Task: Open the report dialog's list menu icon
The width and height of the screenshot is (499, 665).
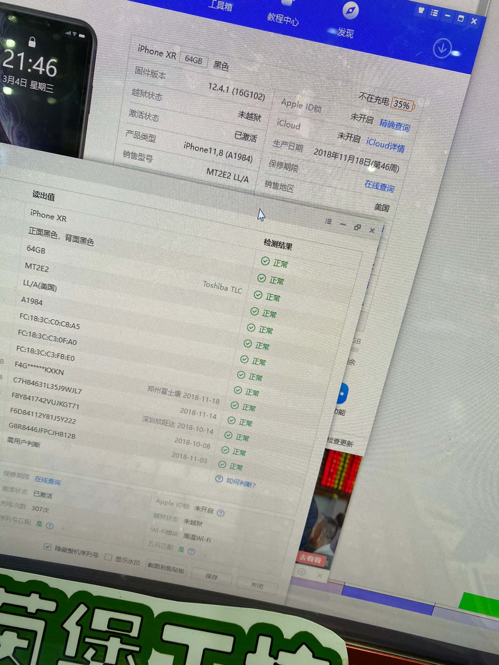Action: pyautogui.click(x=329, y=221)
